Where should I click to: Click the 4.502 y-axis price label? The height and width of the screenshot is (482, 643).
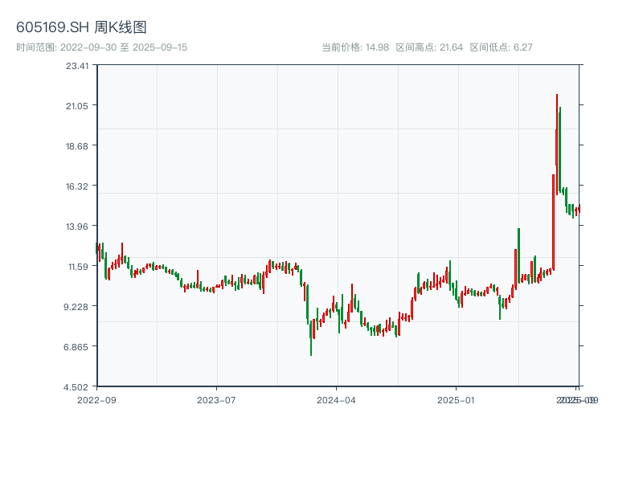coord(77,387)
